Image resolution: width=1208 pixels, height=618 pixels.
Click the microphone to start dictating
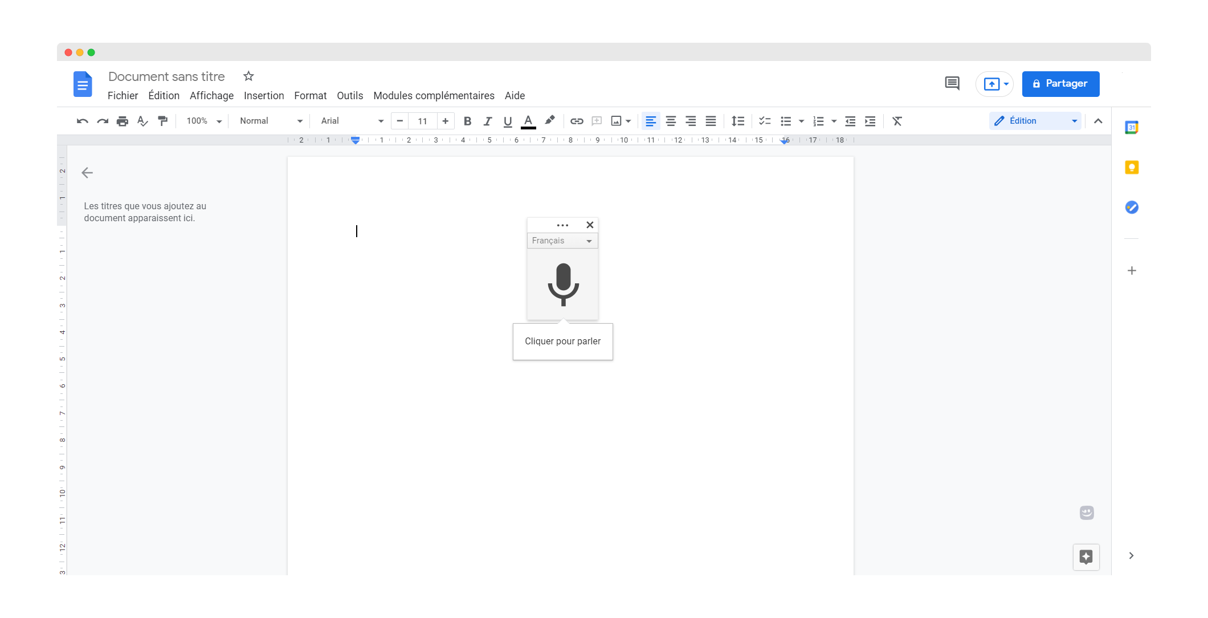563,284
